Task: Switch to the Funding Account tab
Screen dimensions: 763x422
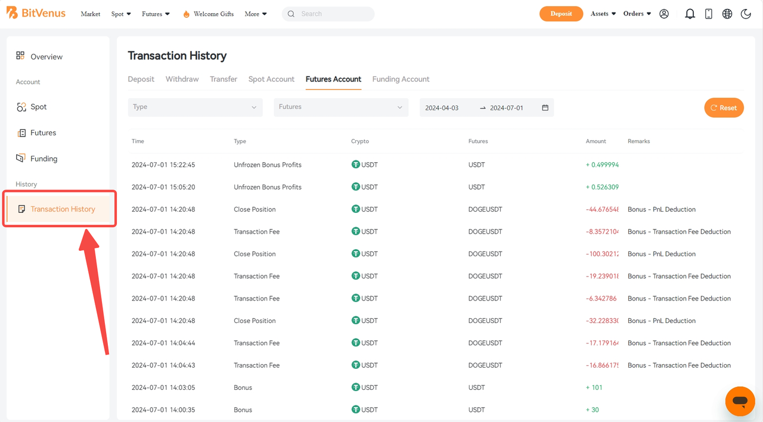Action: [x=401, y=79]
